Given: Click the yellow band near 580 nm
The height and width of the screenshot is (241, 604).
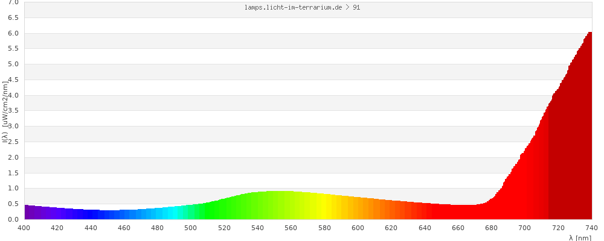Looking at the screenshot, I should coord(324,207).
